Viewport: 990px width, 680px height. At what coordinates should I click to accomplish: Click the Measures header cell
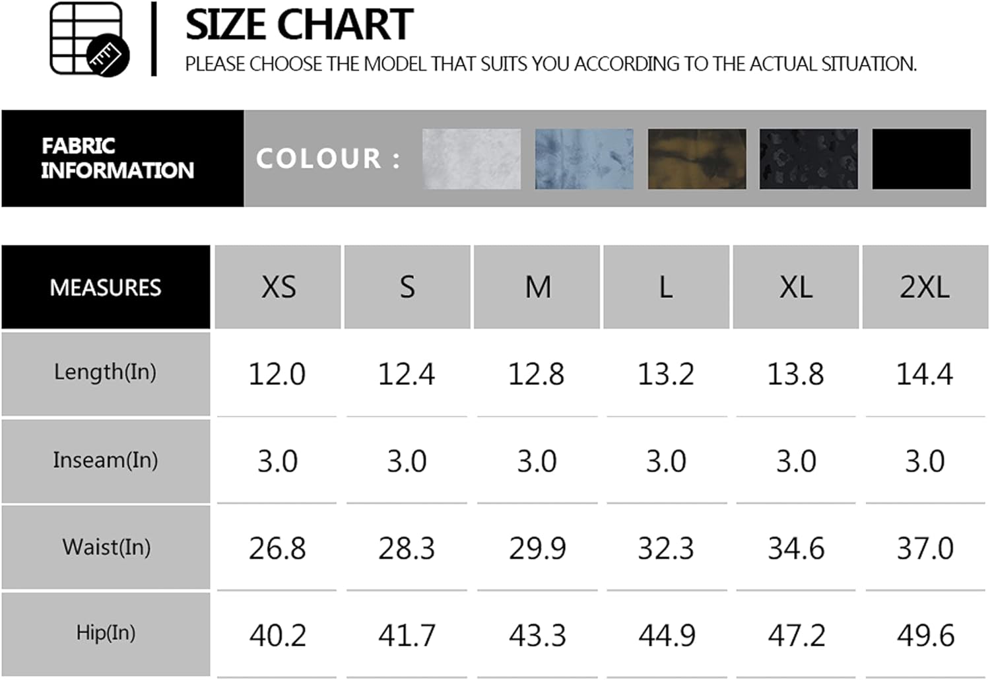pos(106,287)
